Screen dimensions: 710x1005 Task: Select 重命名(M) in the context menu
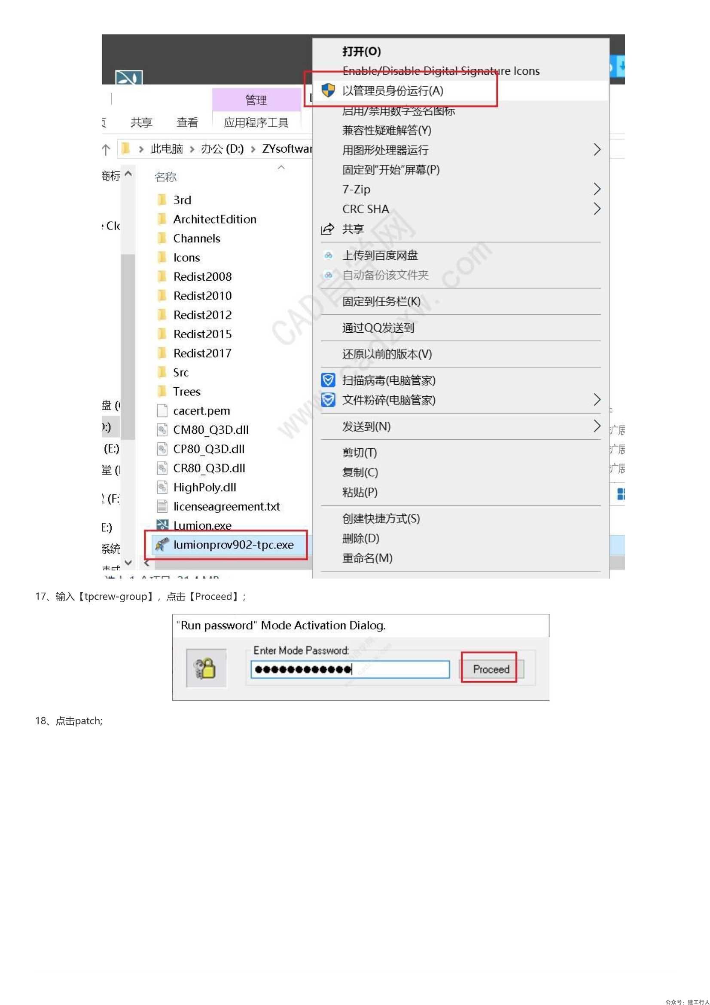[367, 558]
